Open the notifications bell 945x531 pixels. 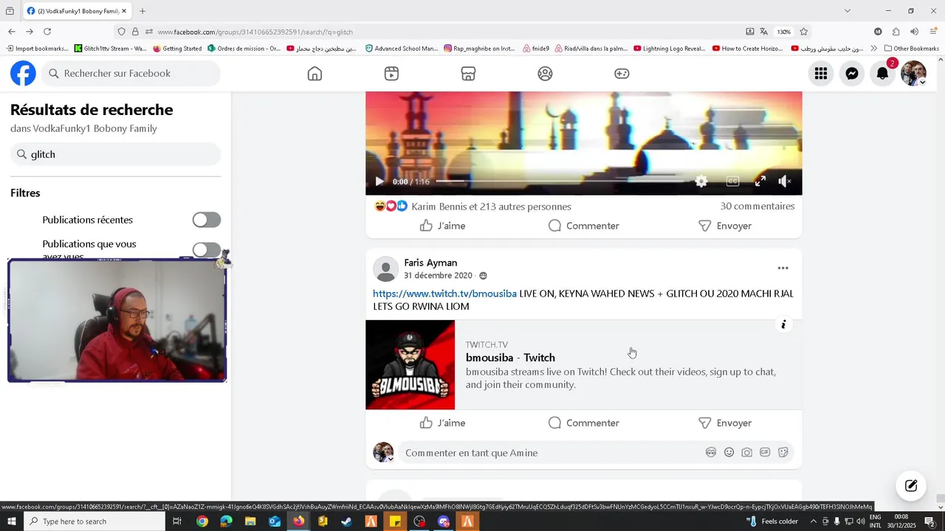[883, 74]
